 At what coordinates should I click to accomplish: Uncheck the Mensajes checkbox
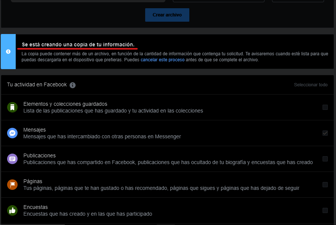(x=325, y=133)
